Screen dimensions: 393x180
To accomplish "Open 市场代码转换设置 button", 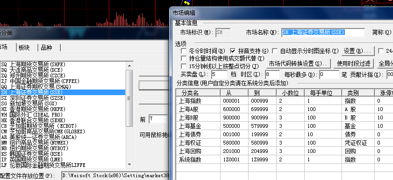I will 298,63.
